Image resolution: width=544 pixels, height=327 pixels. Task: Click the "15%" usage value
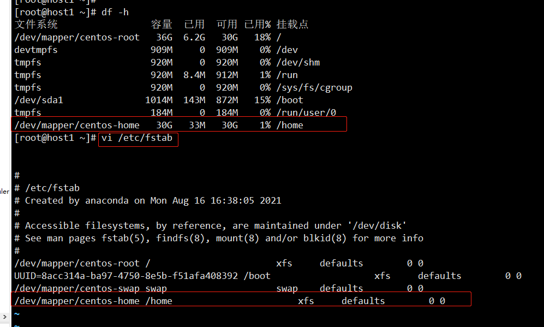pos(262,100)
